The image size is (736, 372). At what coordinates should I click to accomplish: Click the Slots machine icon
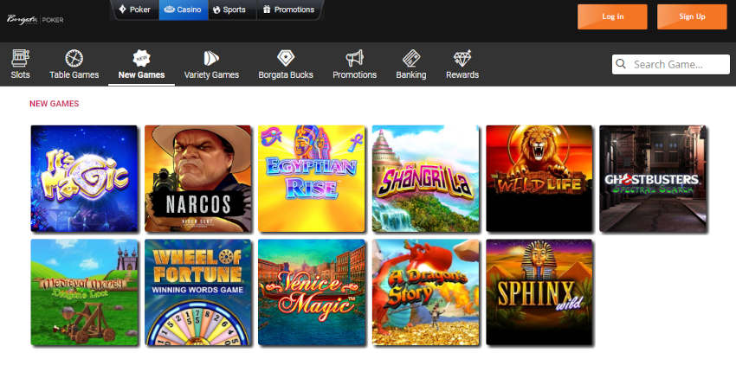pyautogui.click(x=20, y=58)
